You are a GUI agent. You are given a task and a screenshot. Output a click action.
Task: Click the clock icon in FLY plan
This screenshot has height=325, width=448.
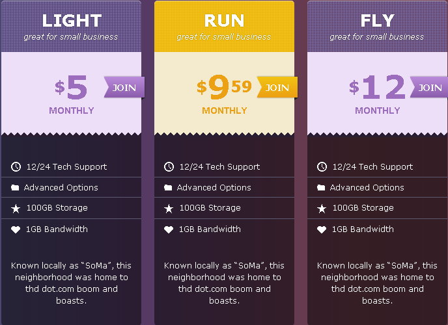pyautogui.click(x=322, y=166)
